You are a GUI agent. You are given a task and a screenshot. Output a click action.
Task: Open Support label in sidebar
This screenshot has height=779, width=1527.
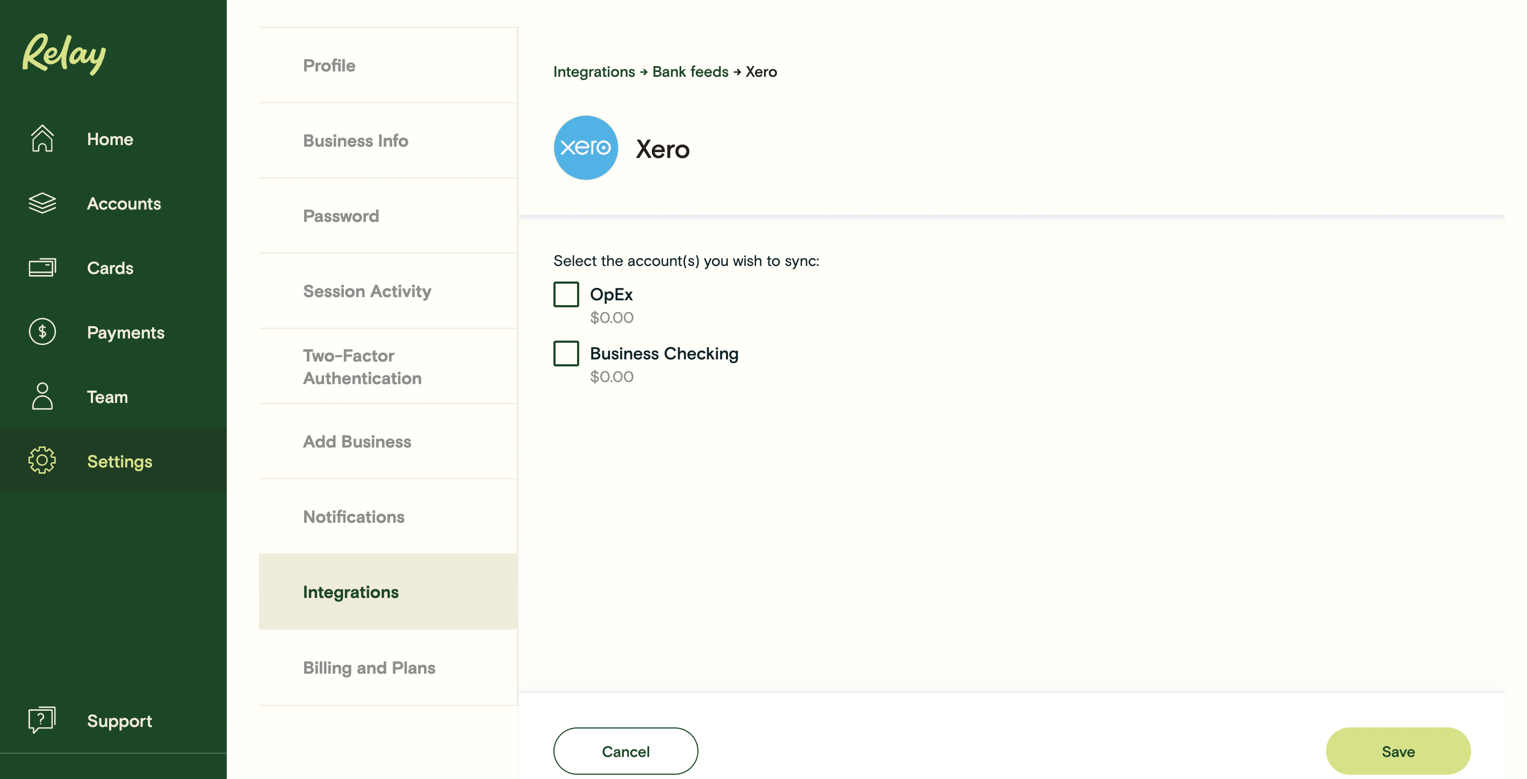pos(120,720)
